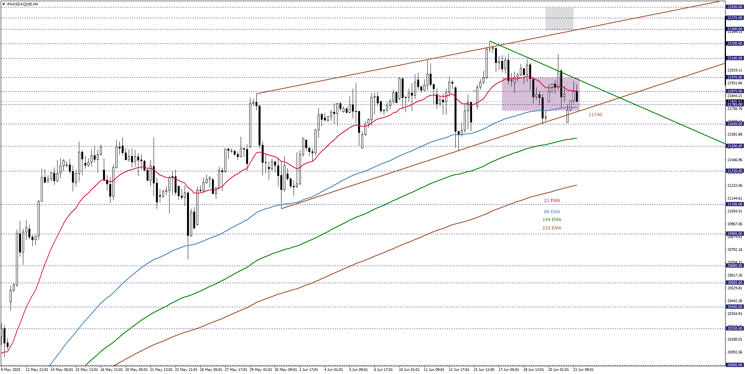Click the red 21 EMA legend label
This screenshot has height=374, width=745.
pos(552,200)
